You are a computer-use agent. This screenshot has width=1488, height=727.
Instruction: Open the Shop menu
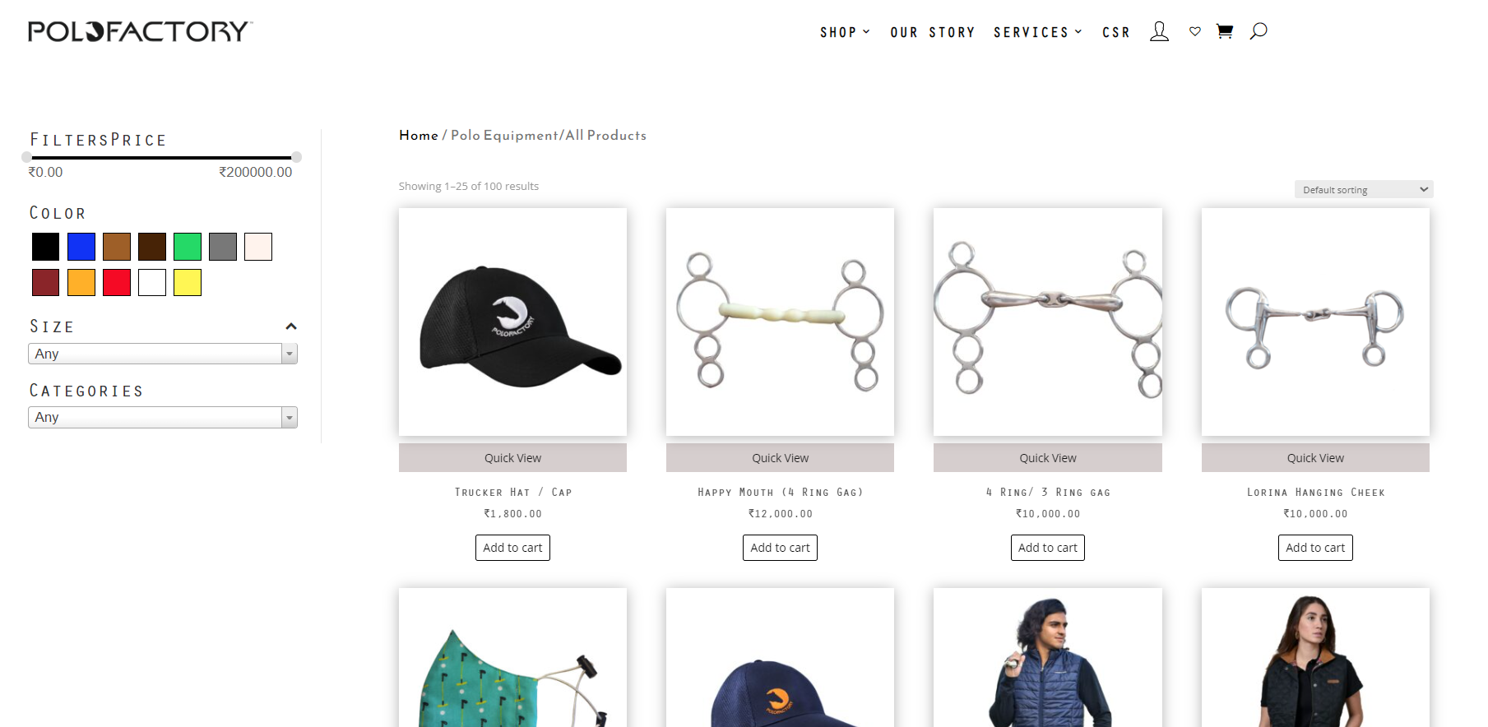click(845, 32)
